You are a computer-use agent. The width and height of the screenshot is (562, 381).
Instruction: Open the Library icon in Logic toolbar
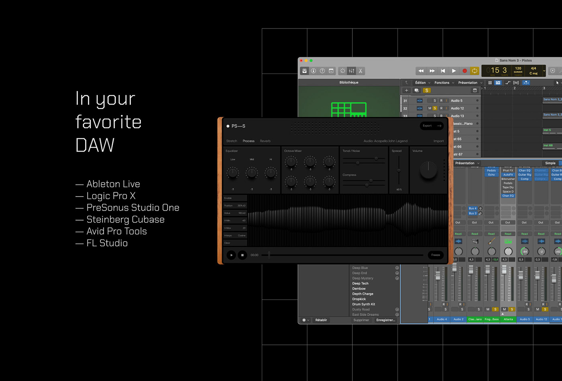[305, 71]
